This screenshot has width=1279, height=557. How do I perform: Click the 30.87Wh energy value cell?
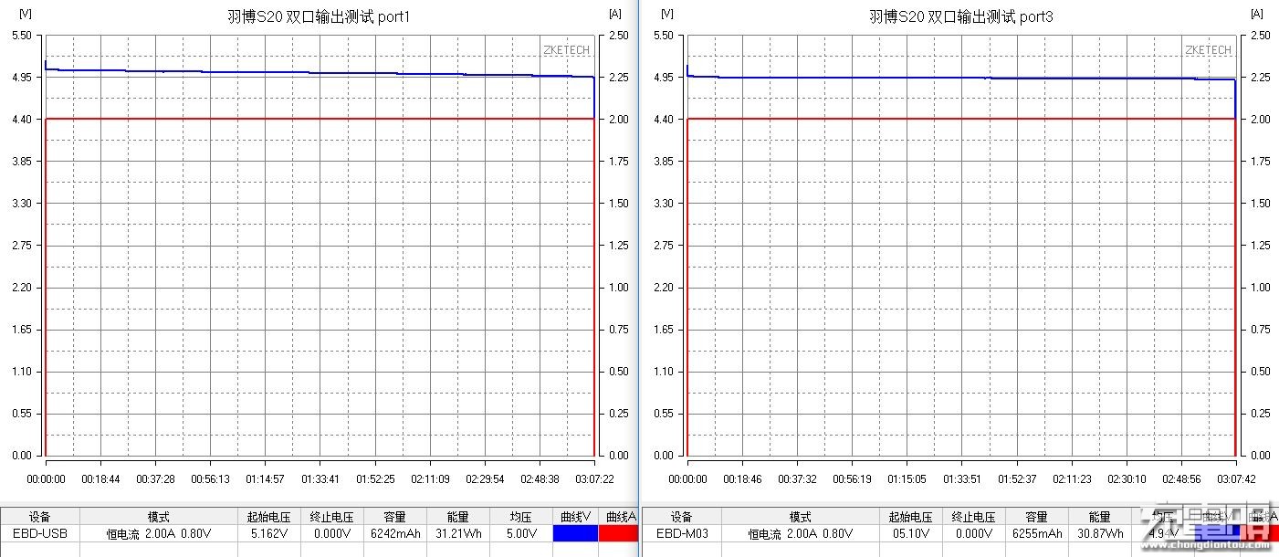pyautogui.click(x=1100, y=533)
